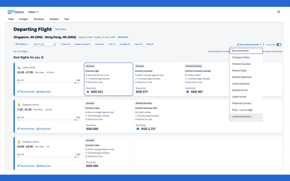The image size is (290, 181).
Task: Toggle the Show Details switch
Action: pyautogui.click(x=279, y=45)
